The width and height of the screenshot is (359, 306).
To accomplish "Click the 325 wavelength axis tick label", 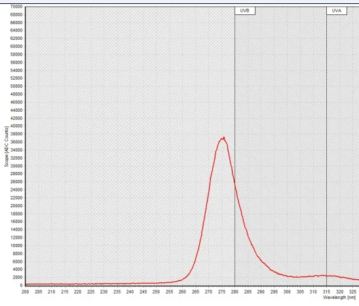I will 352,292.
